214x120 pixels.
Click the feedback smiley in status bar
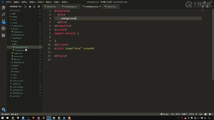click(206, 114)
